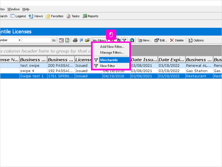
Task: Click the 'swipe 4' cell
Action: [33, 71]
